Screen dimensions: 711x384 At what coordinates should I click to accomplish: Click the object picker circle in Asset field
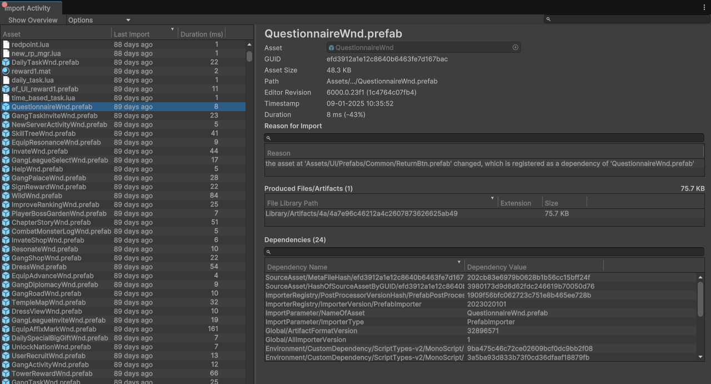(x=515, y=48)
